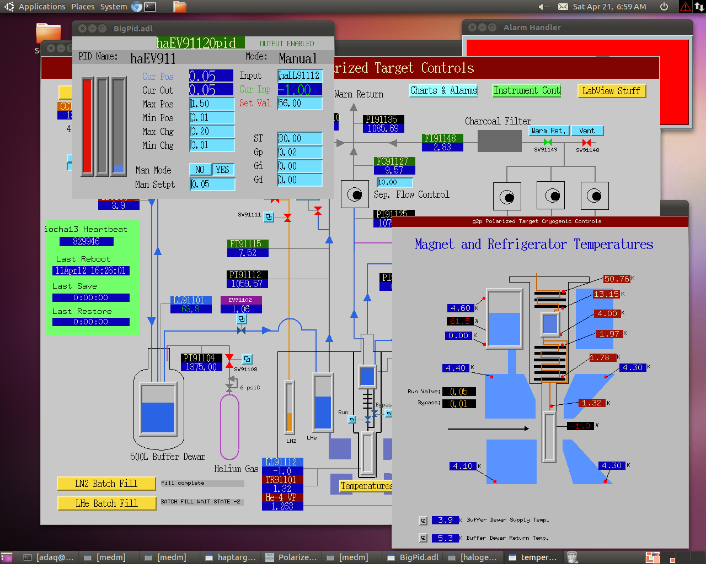706x564 pixels.
Task: Open related display icon for Buffer Dewar Return Temp
Action: coord(423,538)
